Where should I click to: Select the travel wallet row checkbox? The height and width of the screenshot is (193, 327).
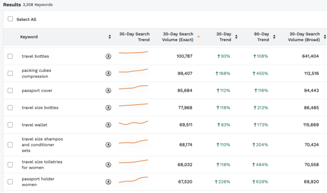pyautogui.click(x=10, y=125)
